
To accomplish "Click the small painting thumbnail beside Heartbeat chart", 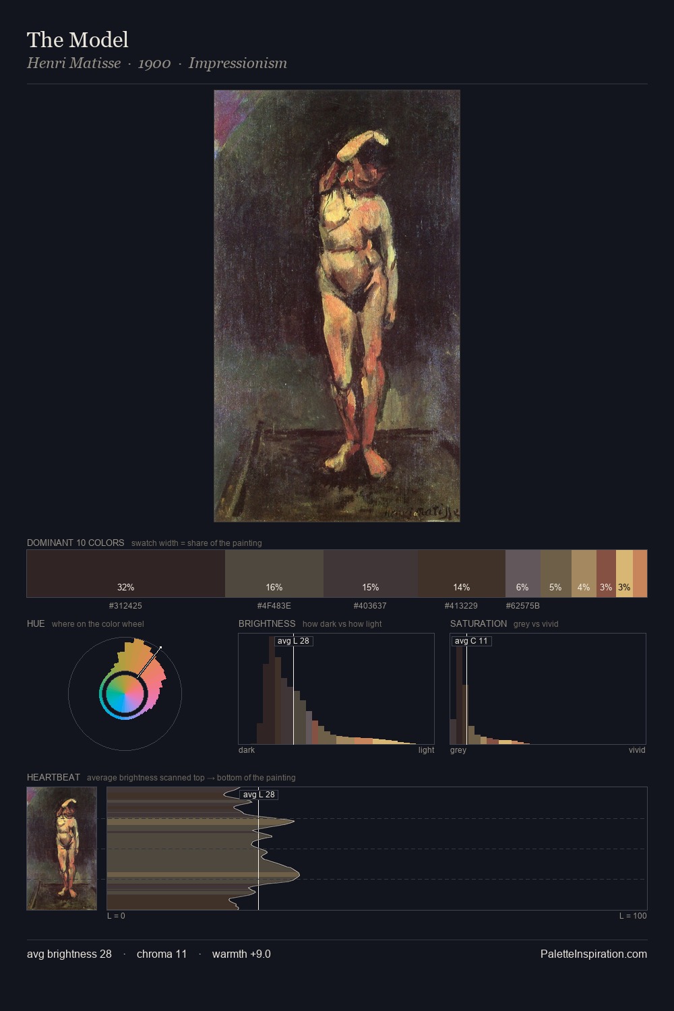I will tap(61, 849).
